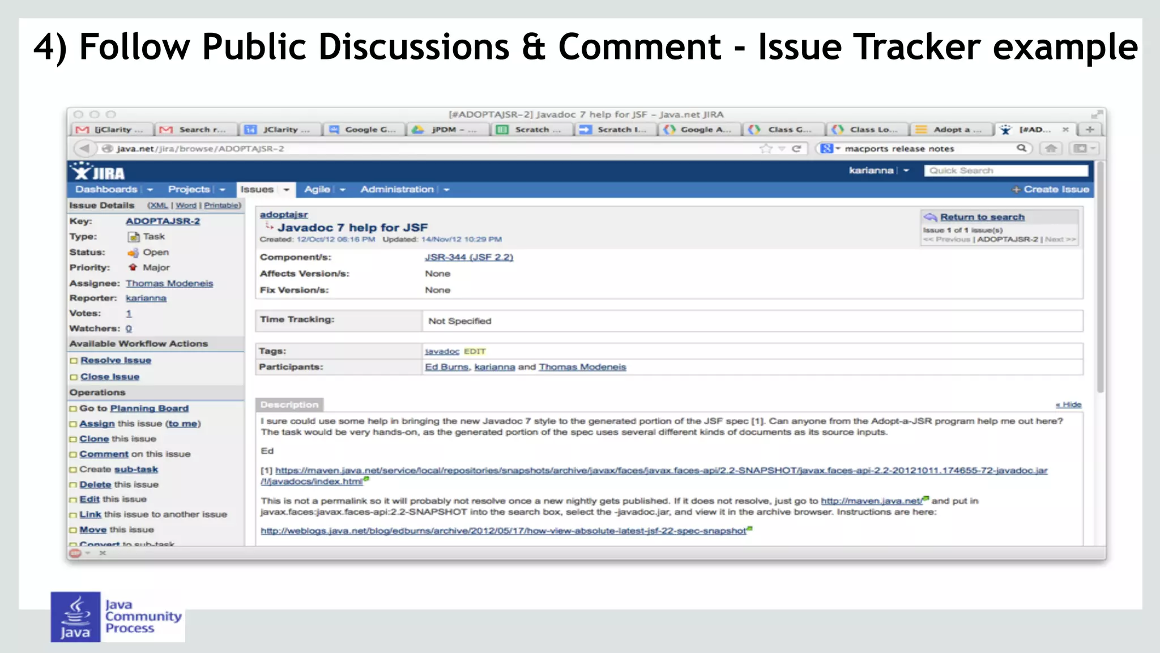
Task: Open new browser tab with plus
Action: pos(1090,130)
